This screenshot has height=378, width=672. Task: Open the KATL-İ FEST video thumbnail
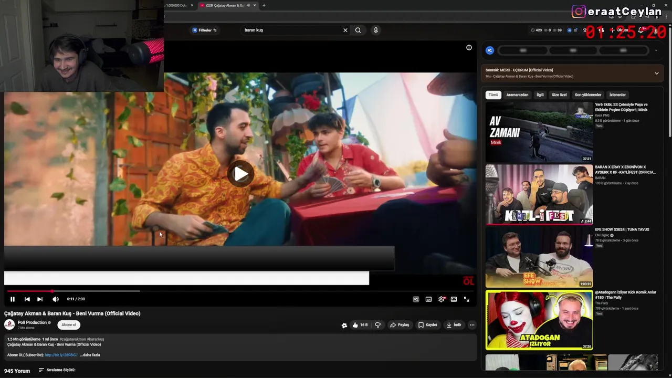(x=539, y=195)
